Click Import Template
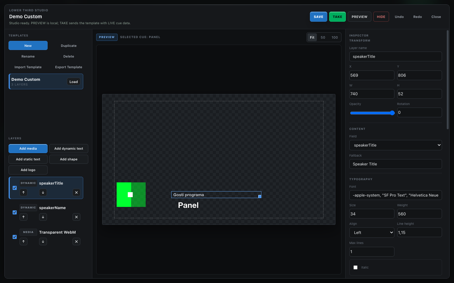 tap(28, 67)
